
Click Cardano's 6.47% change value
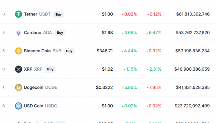click(154, 32)
